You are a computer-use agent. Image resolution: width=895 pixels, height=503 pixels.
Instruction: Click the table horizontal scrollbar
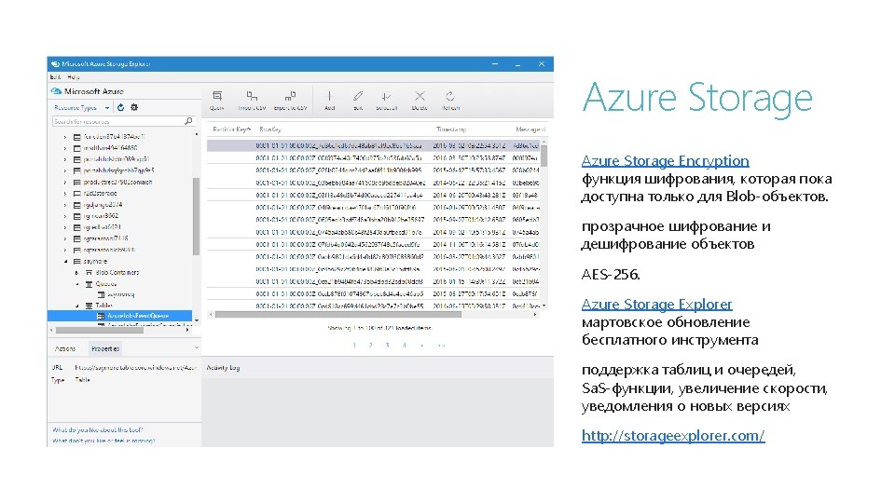coord(337,314)
